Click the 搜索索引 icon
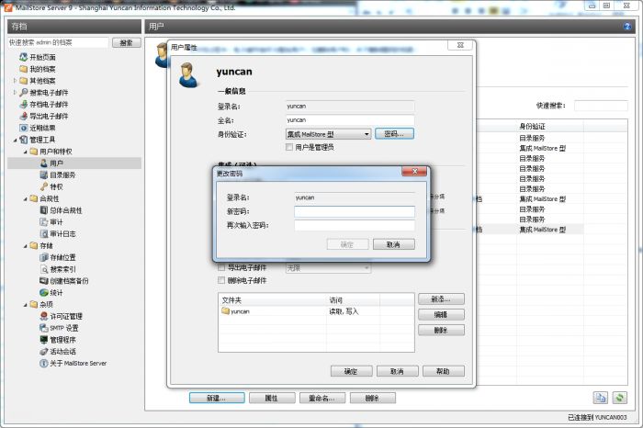The width and height of the screenshot is (643, 428). pyautogui.click(x=44, y=269)
